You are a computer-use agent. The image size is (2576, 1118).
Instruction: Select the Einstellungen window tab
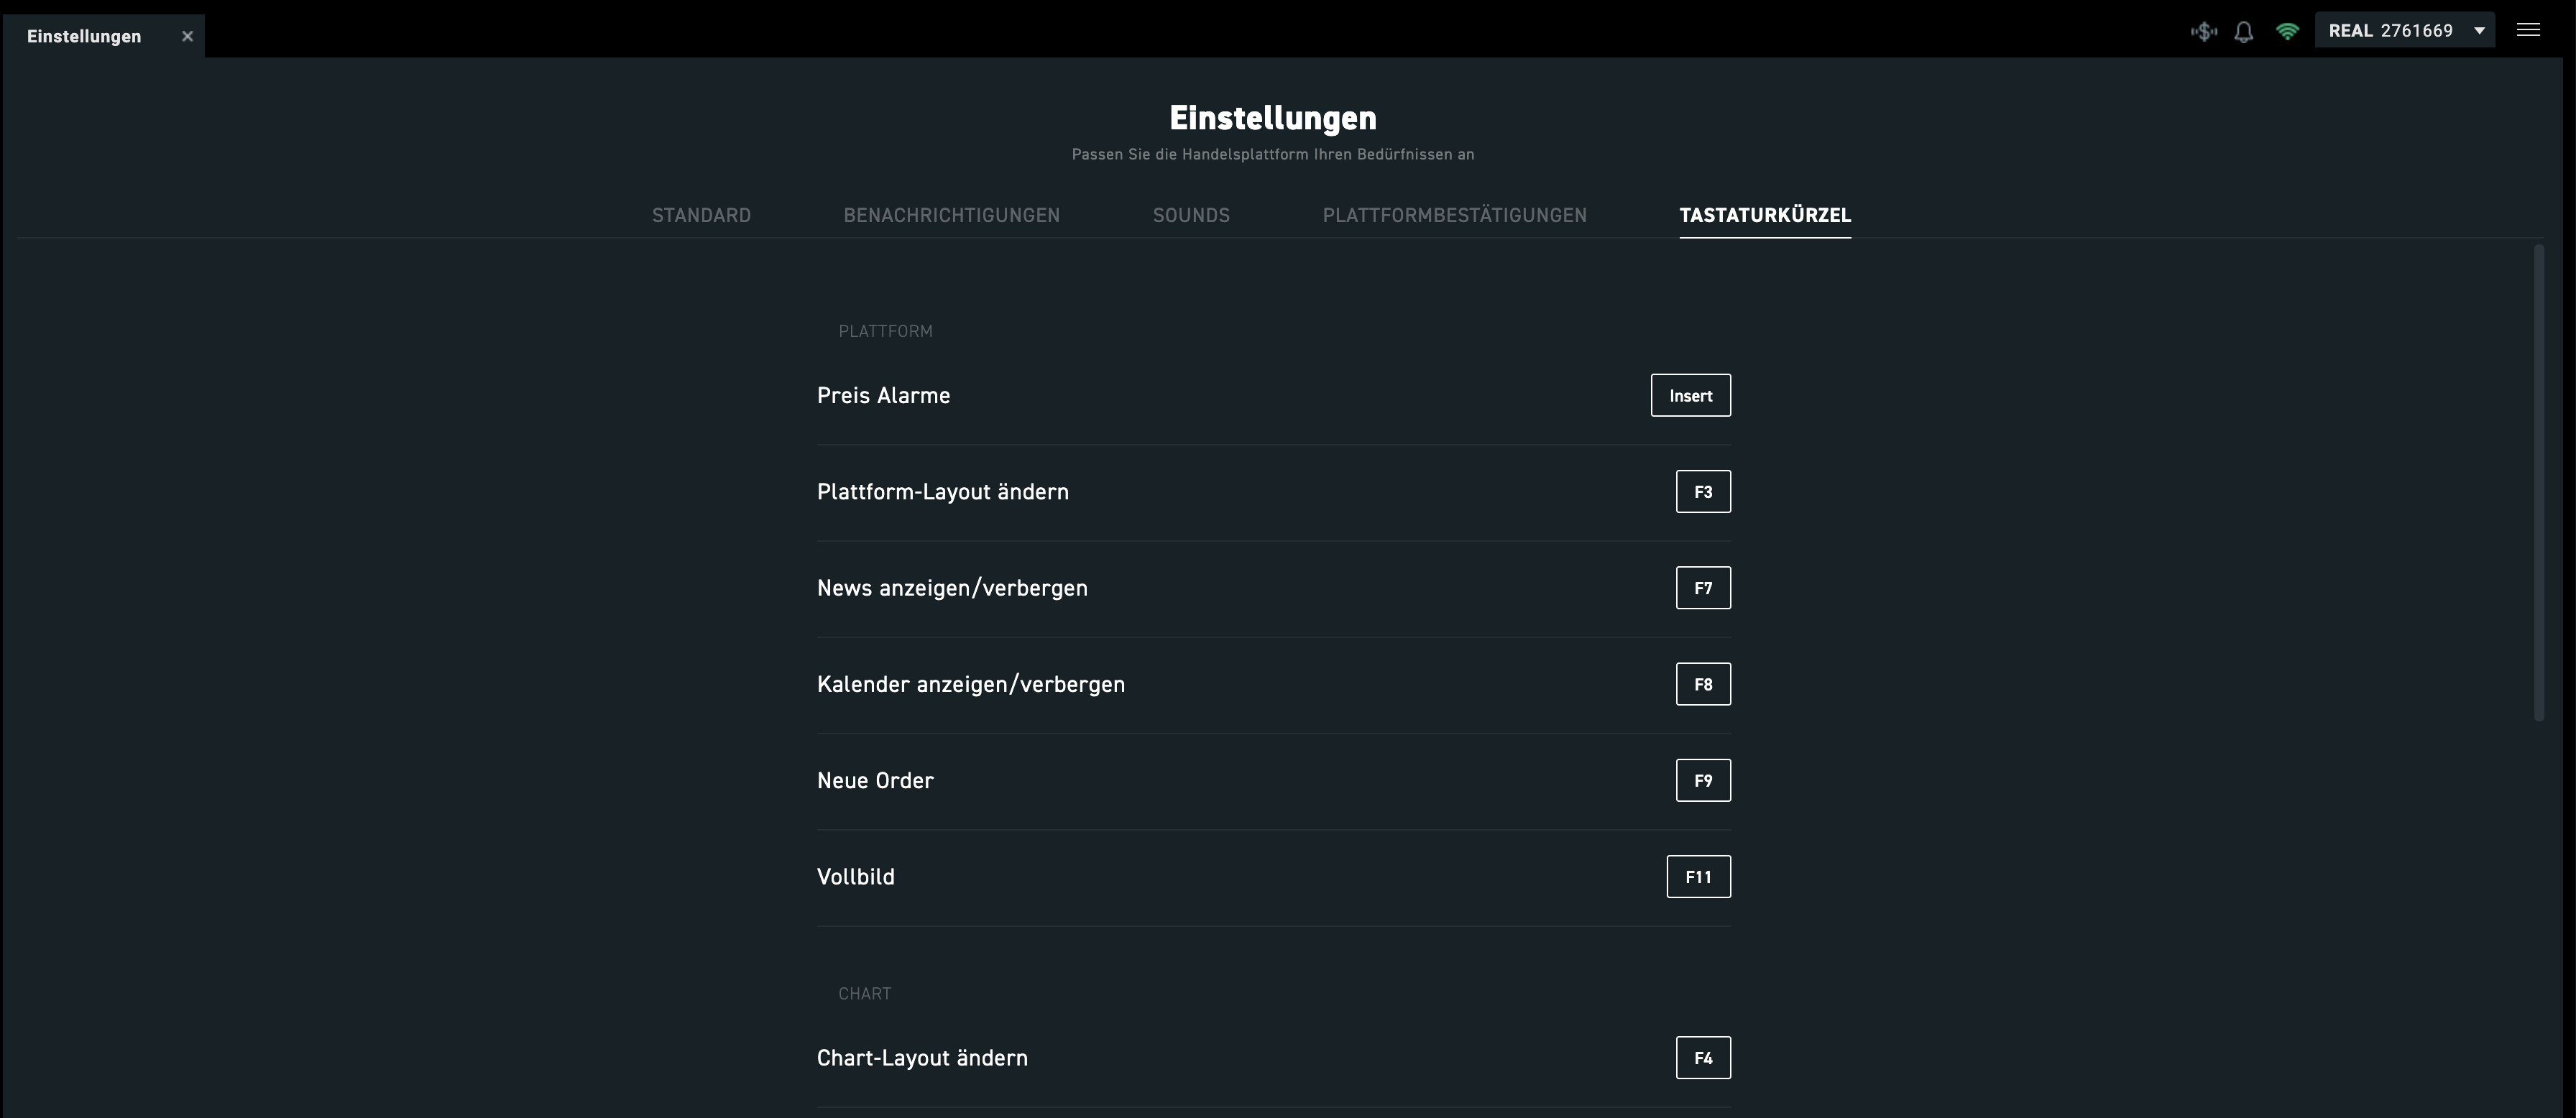coord(84,36)
